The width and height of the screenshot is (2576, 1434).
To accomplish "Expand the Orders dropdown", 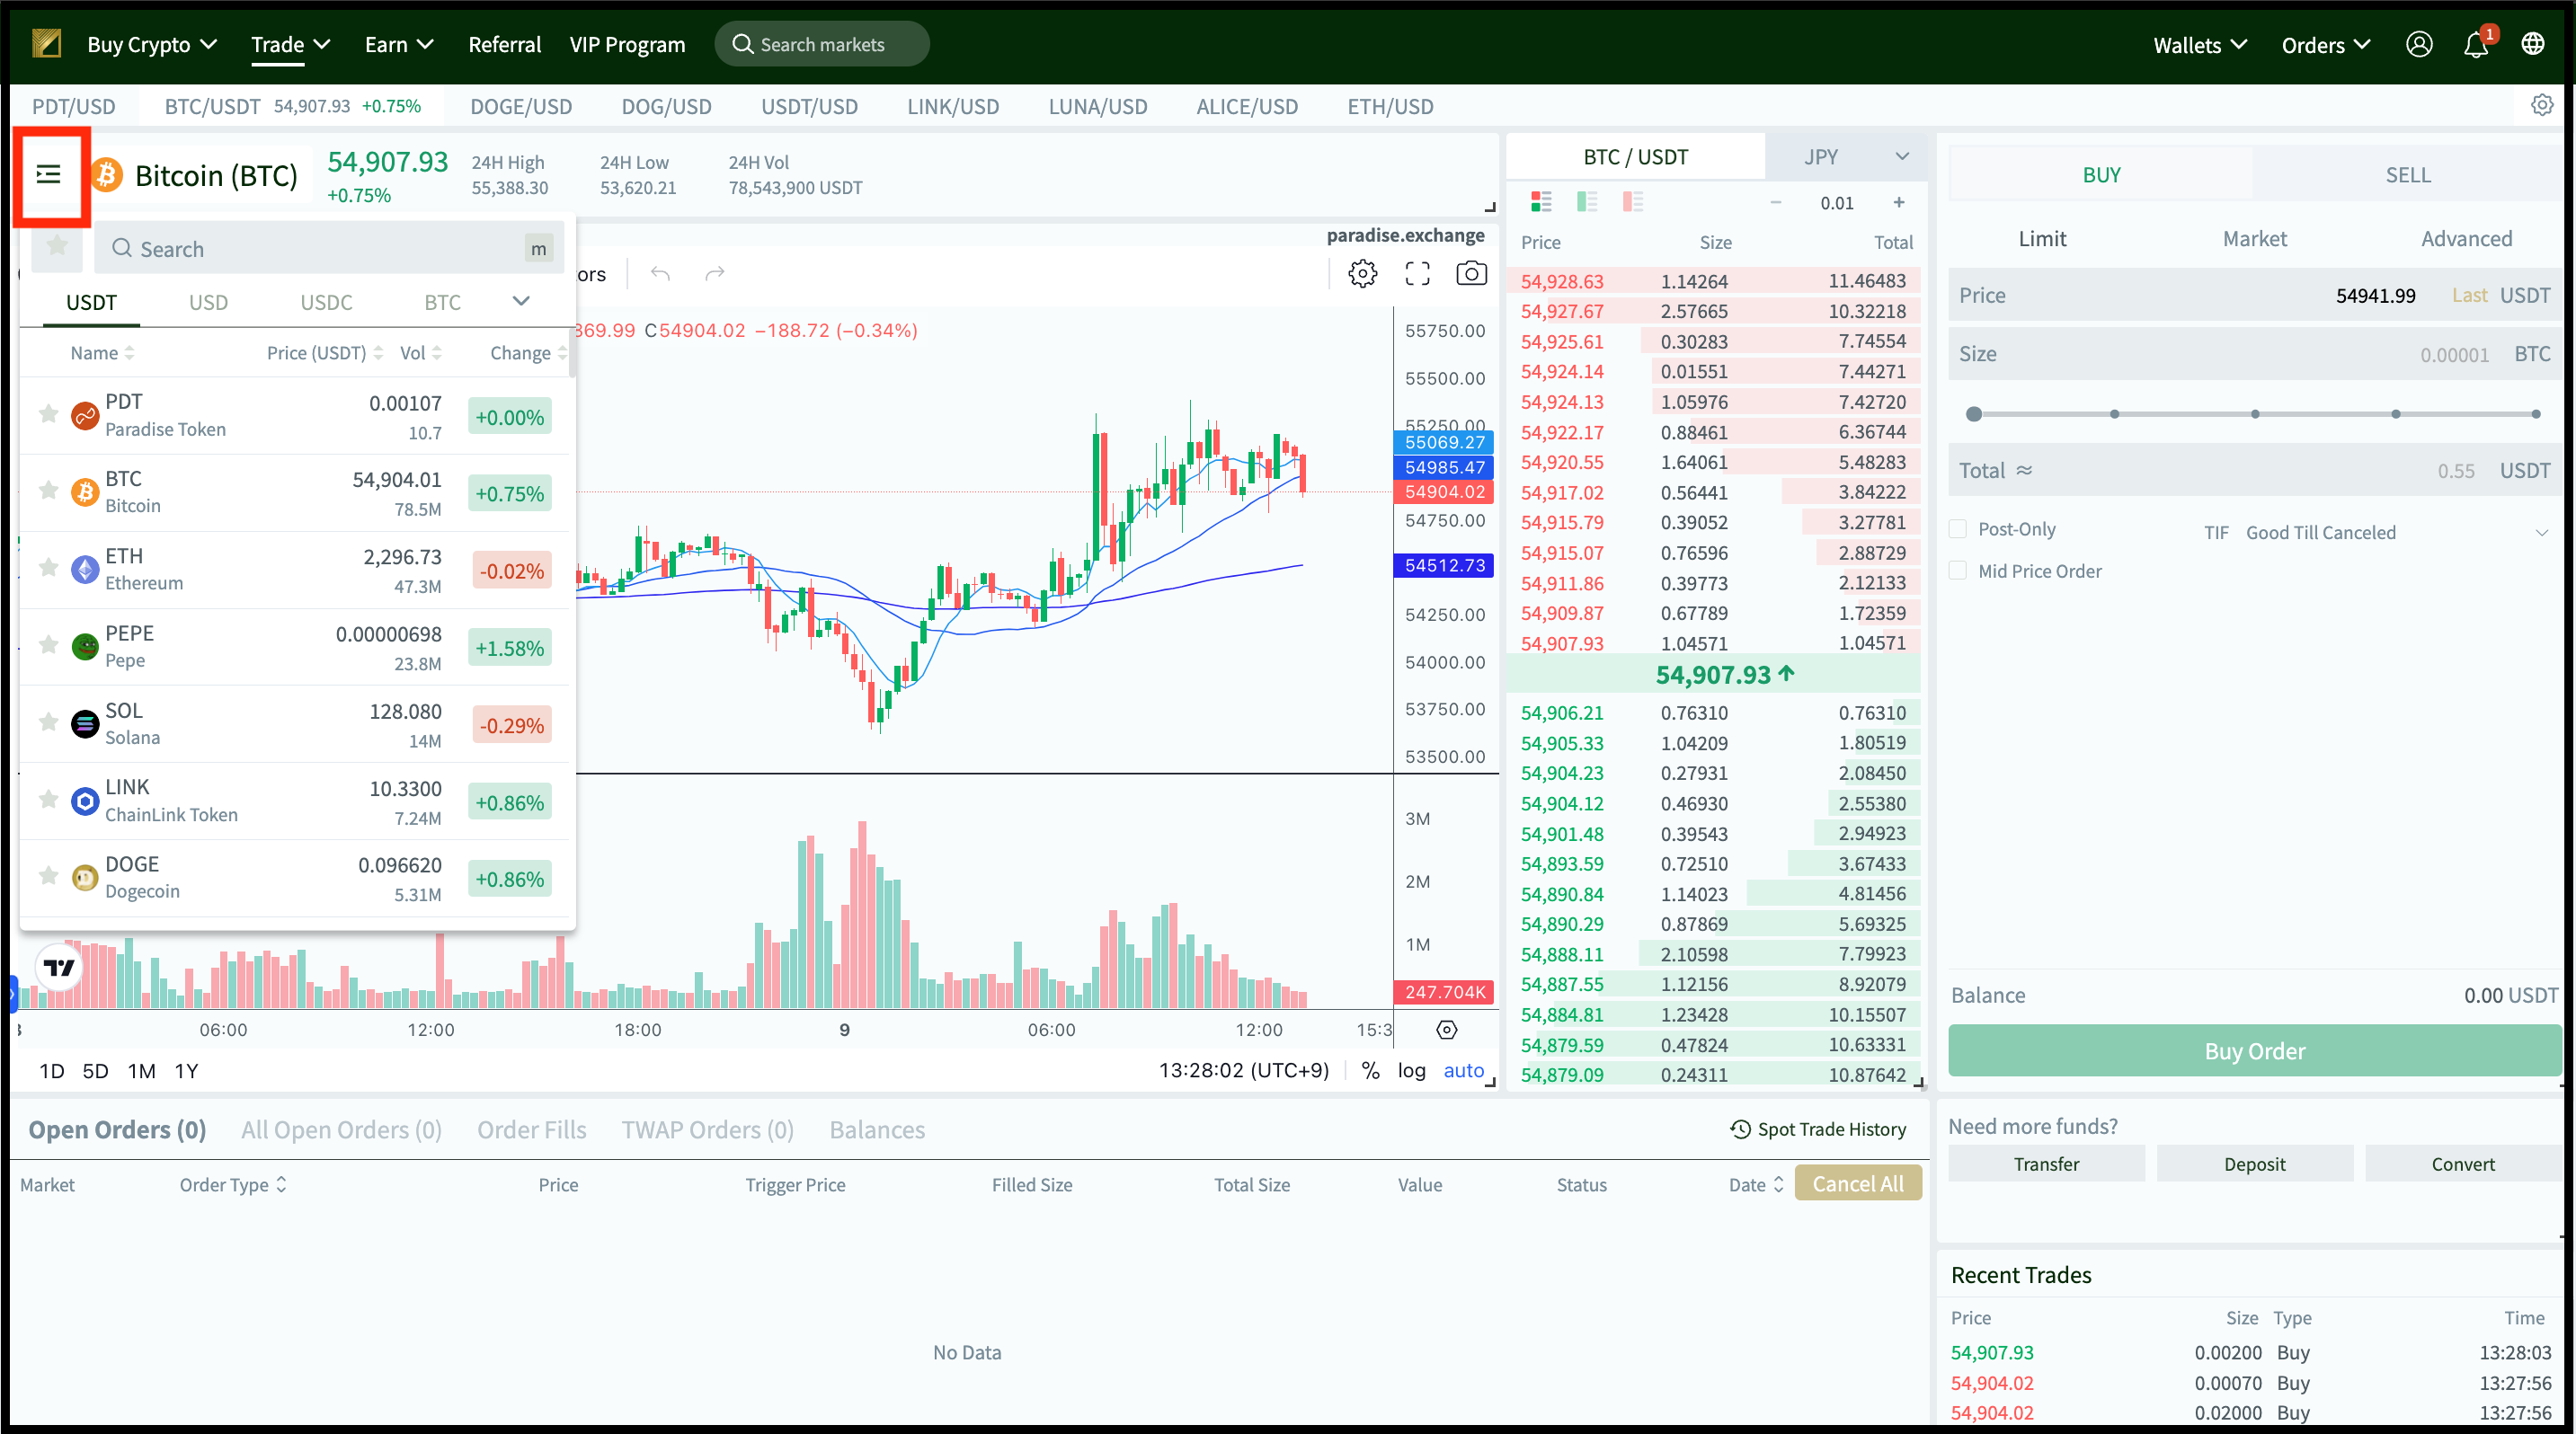I will coord(2326,45).
